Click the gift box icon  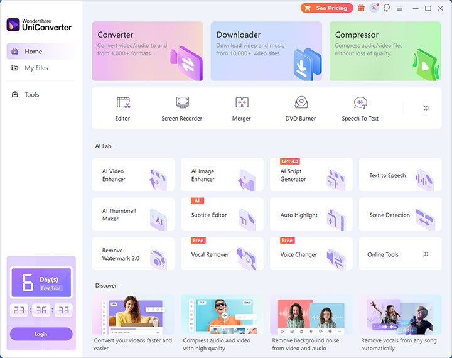click(x=361, y=8)
